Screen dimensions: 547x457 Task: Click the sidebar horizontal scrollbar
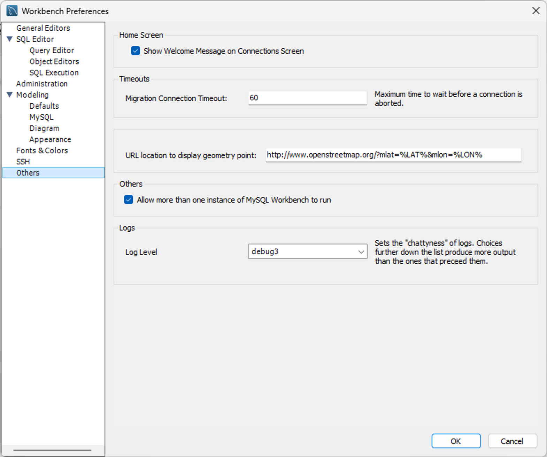pos(52,450)
